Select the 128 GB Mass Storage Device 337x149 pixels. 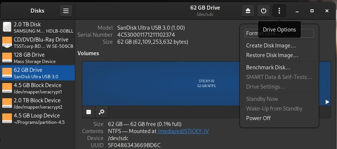[x=38, y=58]
